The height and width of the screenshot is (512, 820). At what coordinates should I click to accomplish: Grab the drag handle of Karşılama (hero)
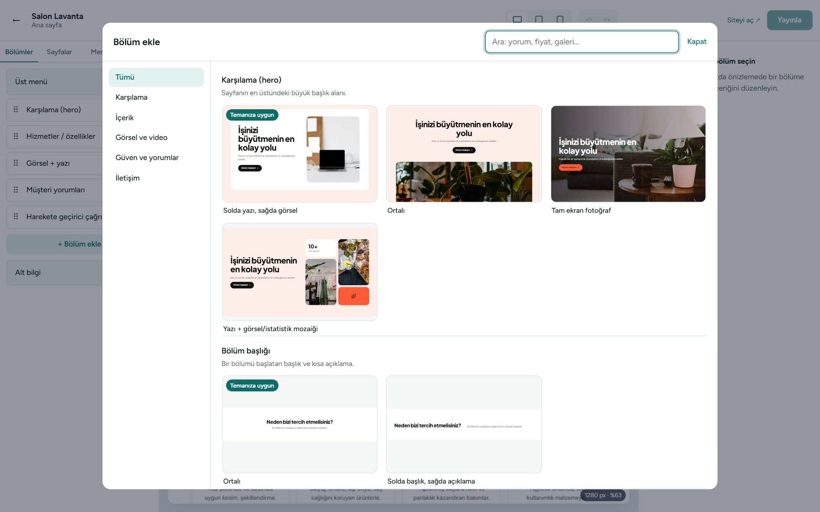tap(16, 110)
